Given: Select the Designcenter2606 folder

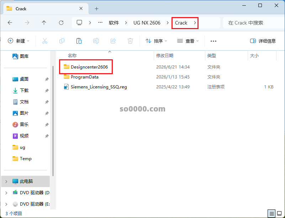Looking at the screenshot, I should [86, 67].
